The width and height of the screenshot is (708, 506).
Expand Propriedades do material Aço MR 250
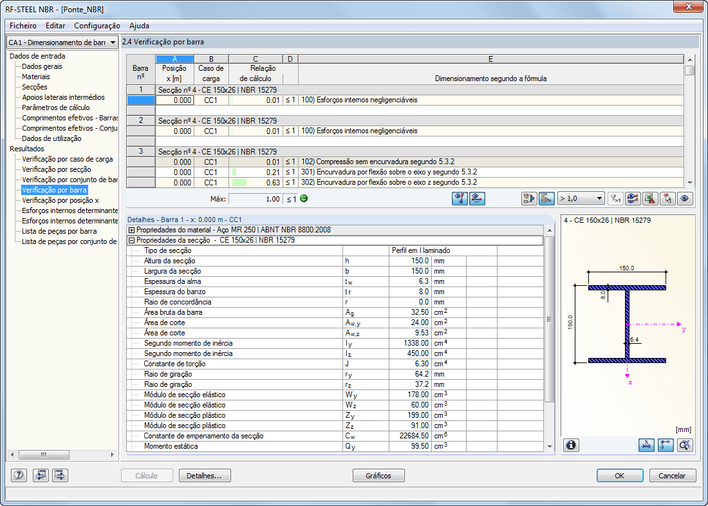coord(132,230)
